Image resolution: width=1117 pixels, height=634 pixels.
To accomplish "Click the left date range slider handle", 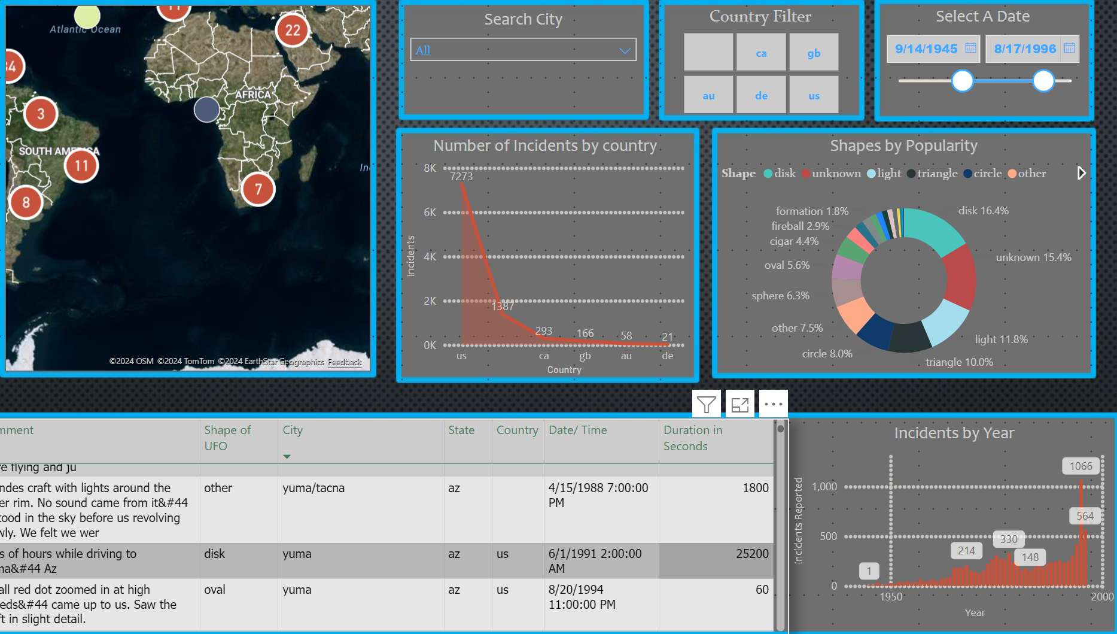I will 962,80.
